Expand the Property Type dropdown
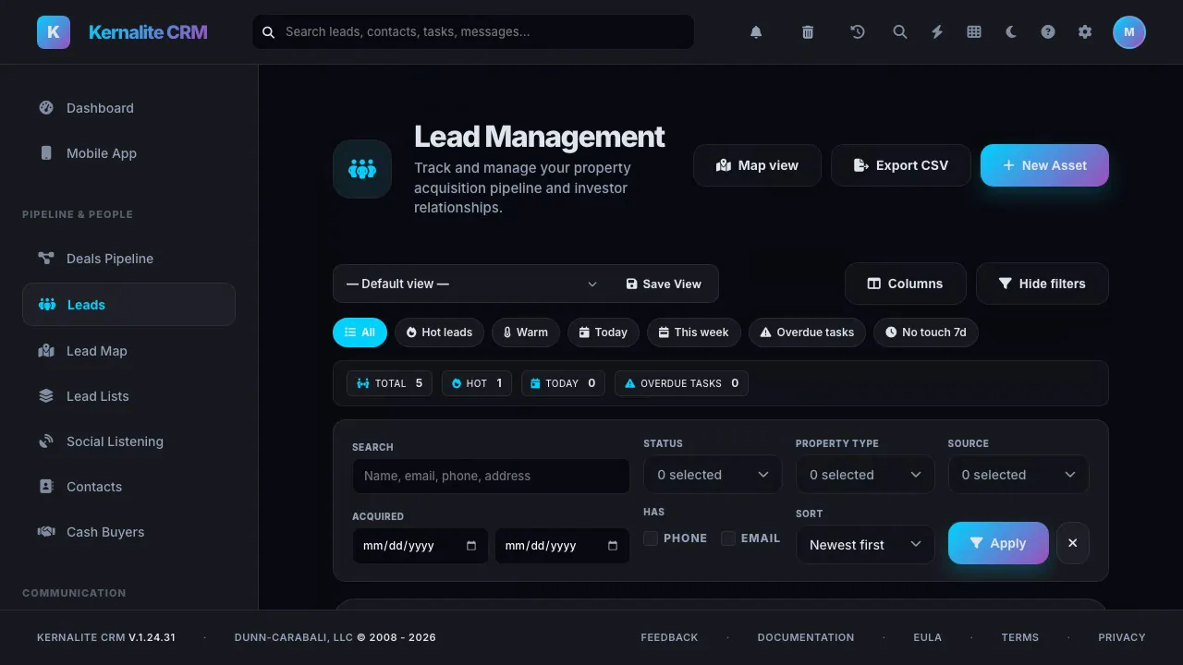The image size is (1183, 665). 865,475
